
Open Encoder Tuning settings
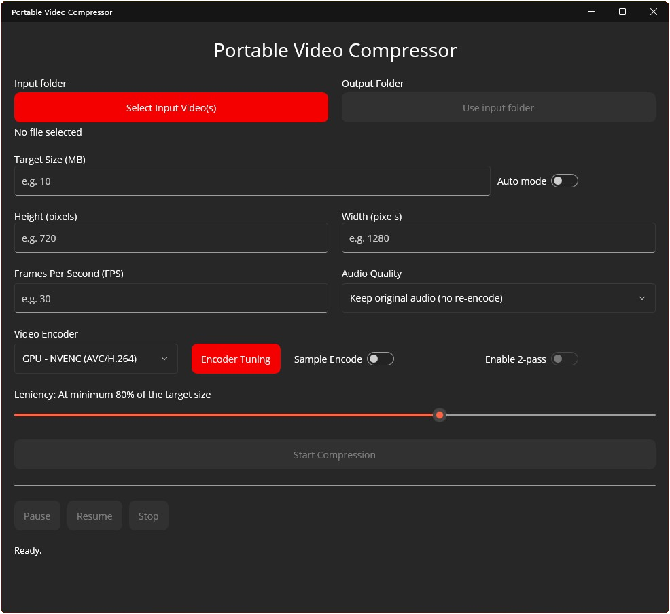tap(236, 359)
